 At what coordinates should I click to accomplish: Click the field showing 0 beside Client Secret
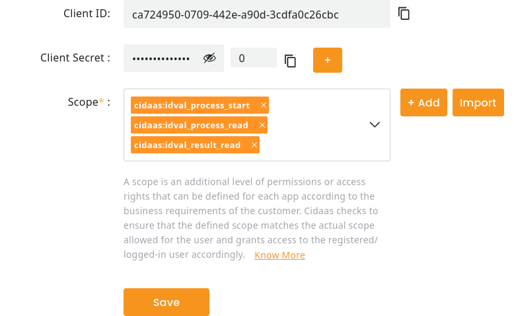[x=253, y=58]
